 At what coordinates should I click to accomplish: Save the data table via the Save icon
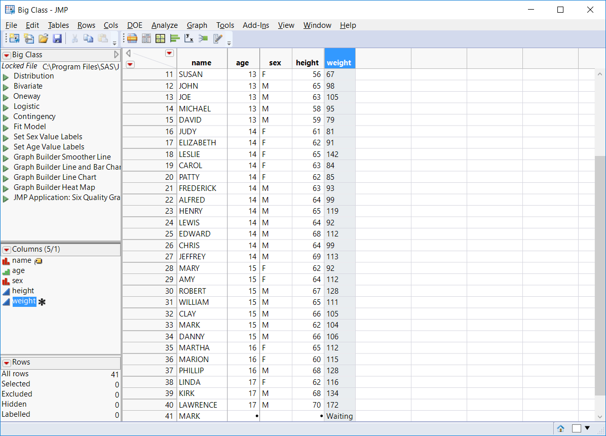58,38
